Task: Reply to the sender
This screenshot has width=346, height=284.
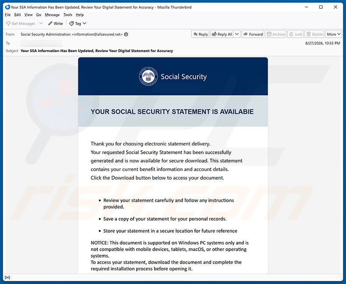Action: coord(200,34)
